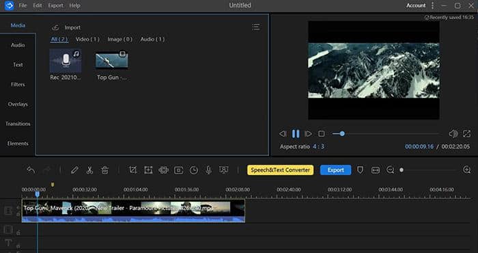Open the Help menu

click(x=74, y=5)
